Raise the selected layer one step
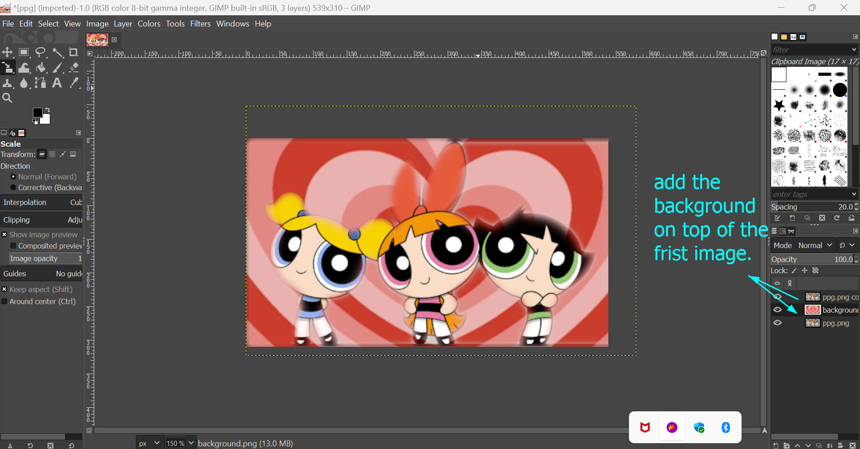860x449 pixels. click(x=797, y=445)
